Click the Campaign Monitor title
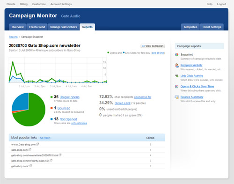The width and height of the screenshot is (234, 184). (x=33, y=15)
